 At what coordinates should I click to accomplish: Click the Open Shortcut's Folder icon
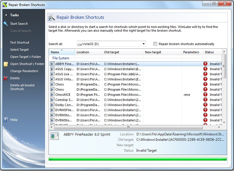tap(5, 64)
